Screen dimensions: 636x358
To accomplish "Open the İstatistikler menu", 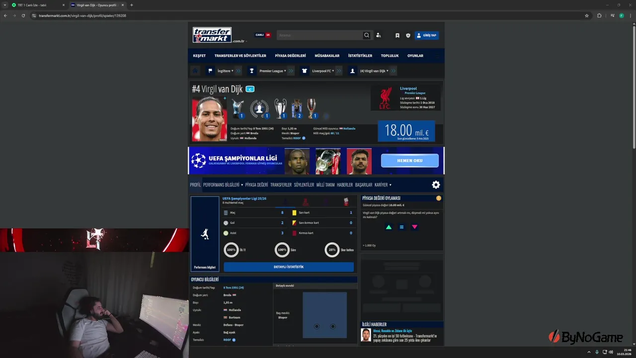I will click(360, 56).
